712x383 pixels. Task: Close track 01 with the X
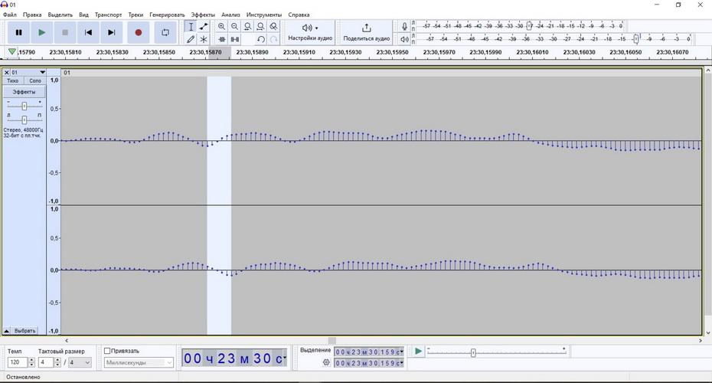(x=6, y=72)
